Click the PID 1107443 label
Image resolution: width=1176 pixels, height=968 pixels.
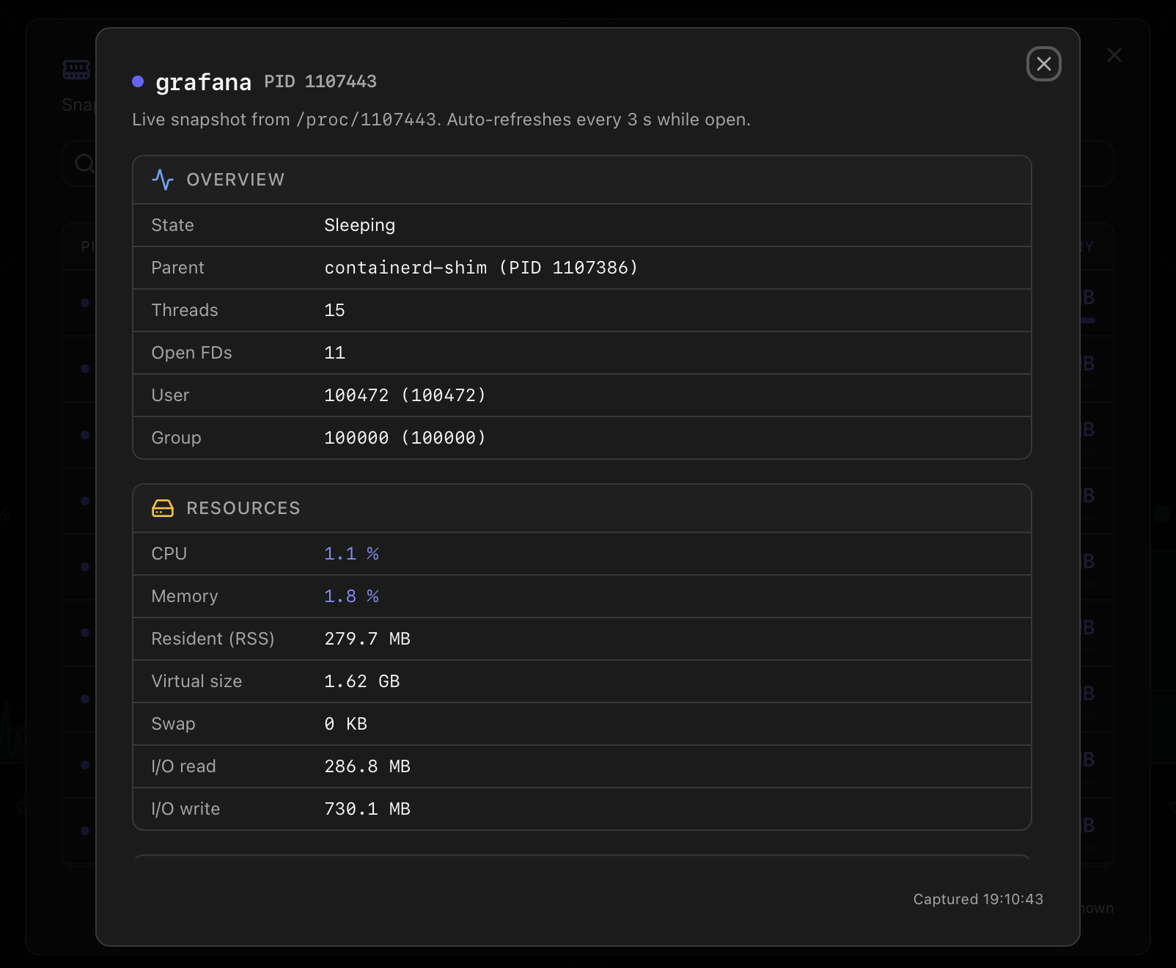[x=320, y=81]
